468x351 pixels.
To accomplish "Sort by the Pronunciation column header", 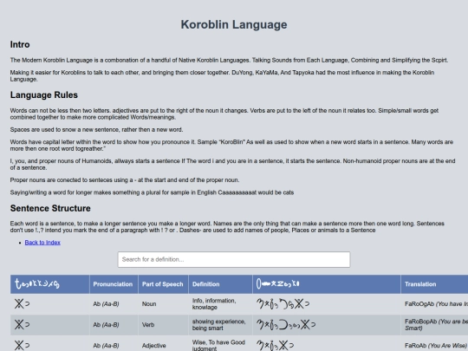I will click(x=113, y=284).
